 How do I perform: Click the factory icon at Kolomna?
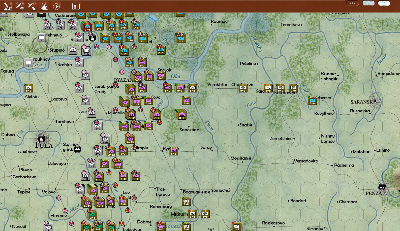point(93,38)
